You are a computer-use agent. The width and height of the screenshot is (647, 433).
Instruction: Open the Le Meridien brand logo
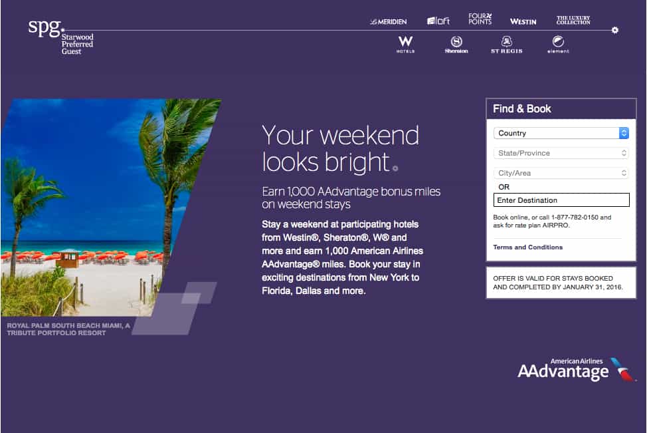[389, 21]
